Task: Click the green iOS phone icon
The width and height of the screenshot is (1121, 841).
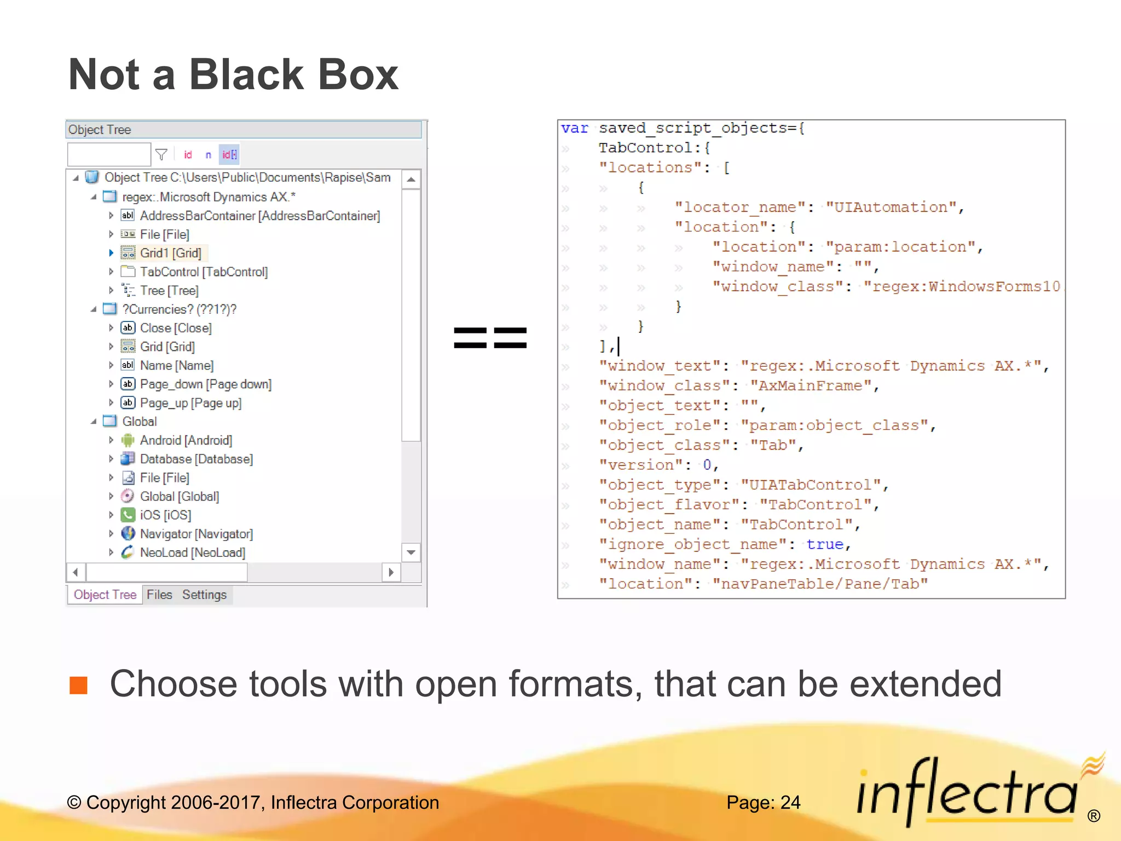Action: pos(128,515)
